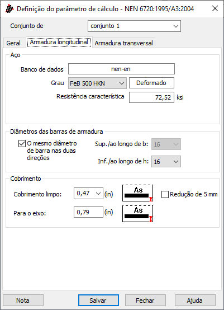Click the Para o eixo input field
The width and height of the screenshot is (224, 310).
[x=88, y=212]
